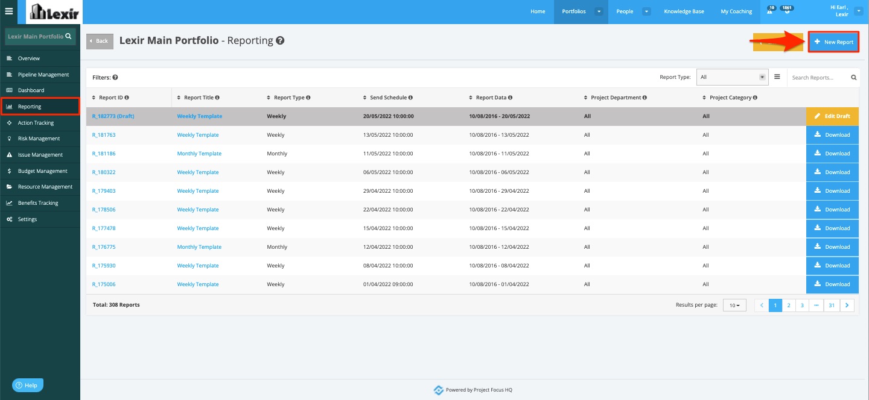This screenshot has width=869, height=400.
Task: Click the search icon in the portfolio selector box
Action: [x=69, y=36]
